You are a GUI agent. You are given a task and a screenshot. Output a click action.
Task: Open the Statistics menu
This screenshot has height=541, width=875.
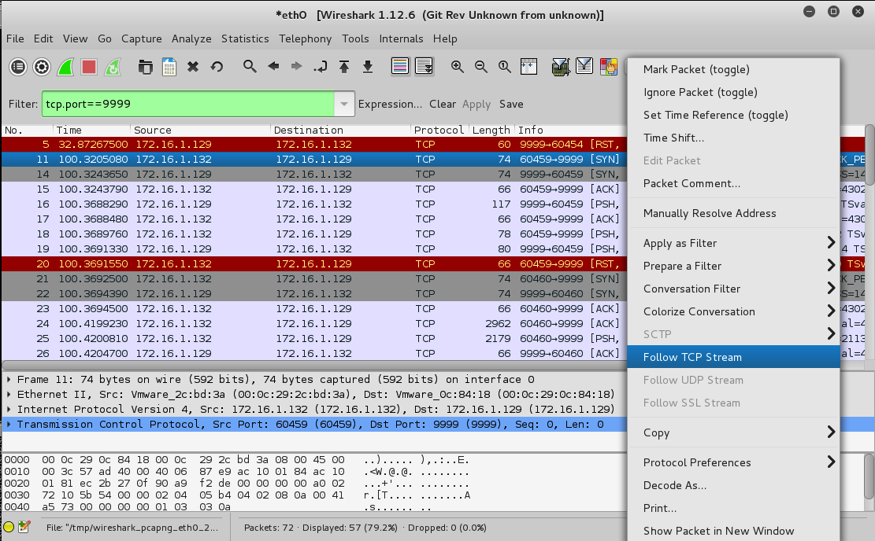click(245, 39)
